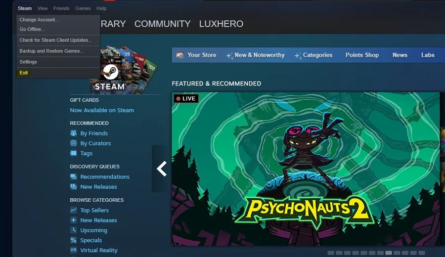
Task: Expand the Categories dropdown
Action: pyautogui.click(x=313, y=55)
